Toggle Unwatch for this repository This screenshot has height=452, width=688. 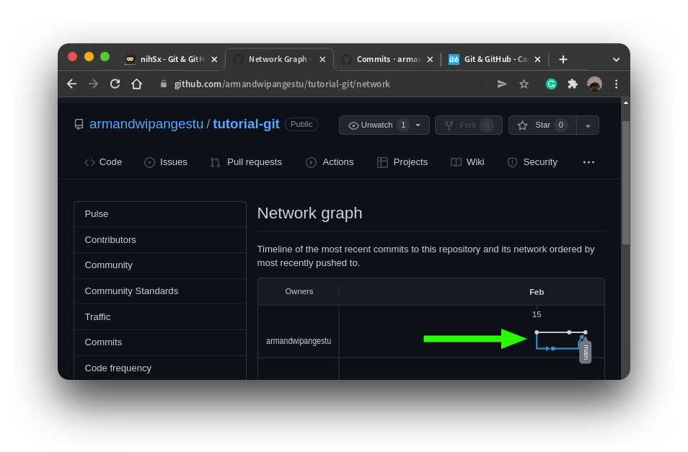(384, 125)
